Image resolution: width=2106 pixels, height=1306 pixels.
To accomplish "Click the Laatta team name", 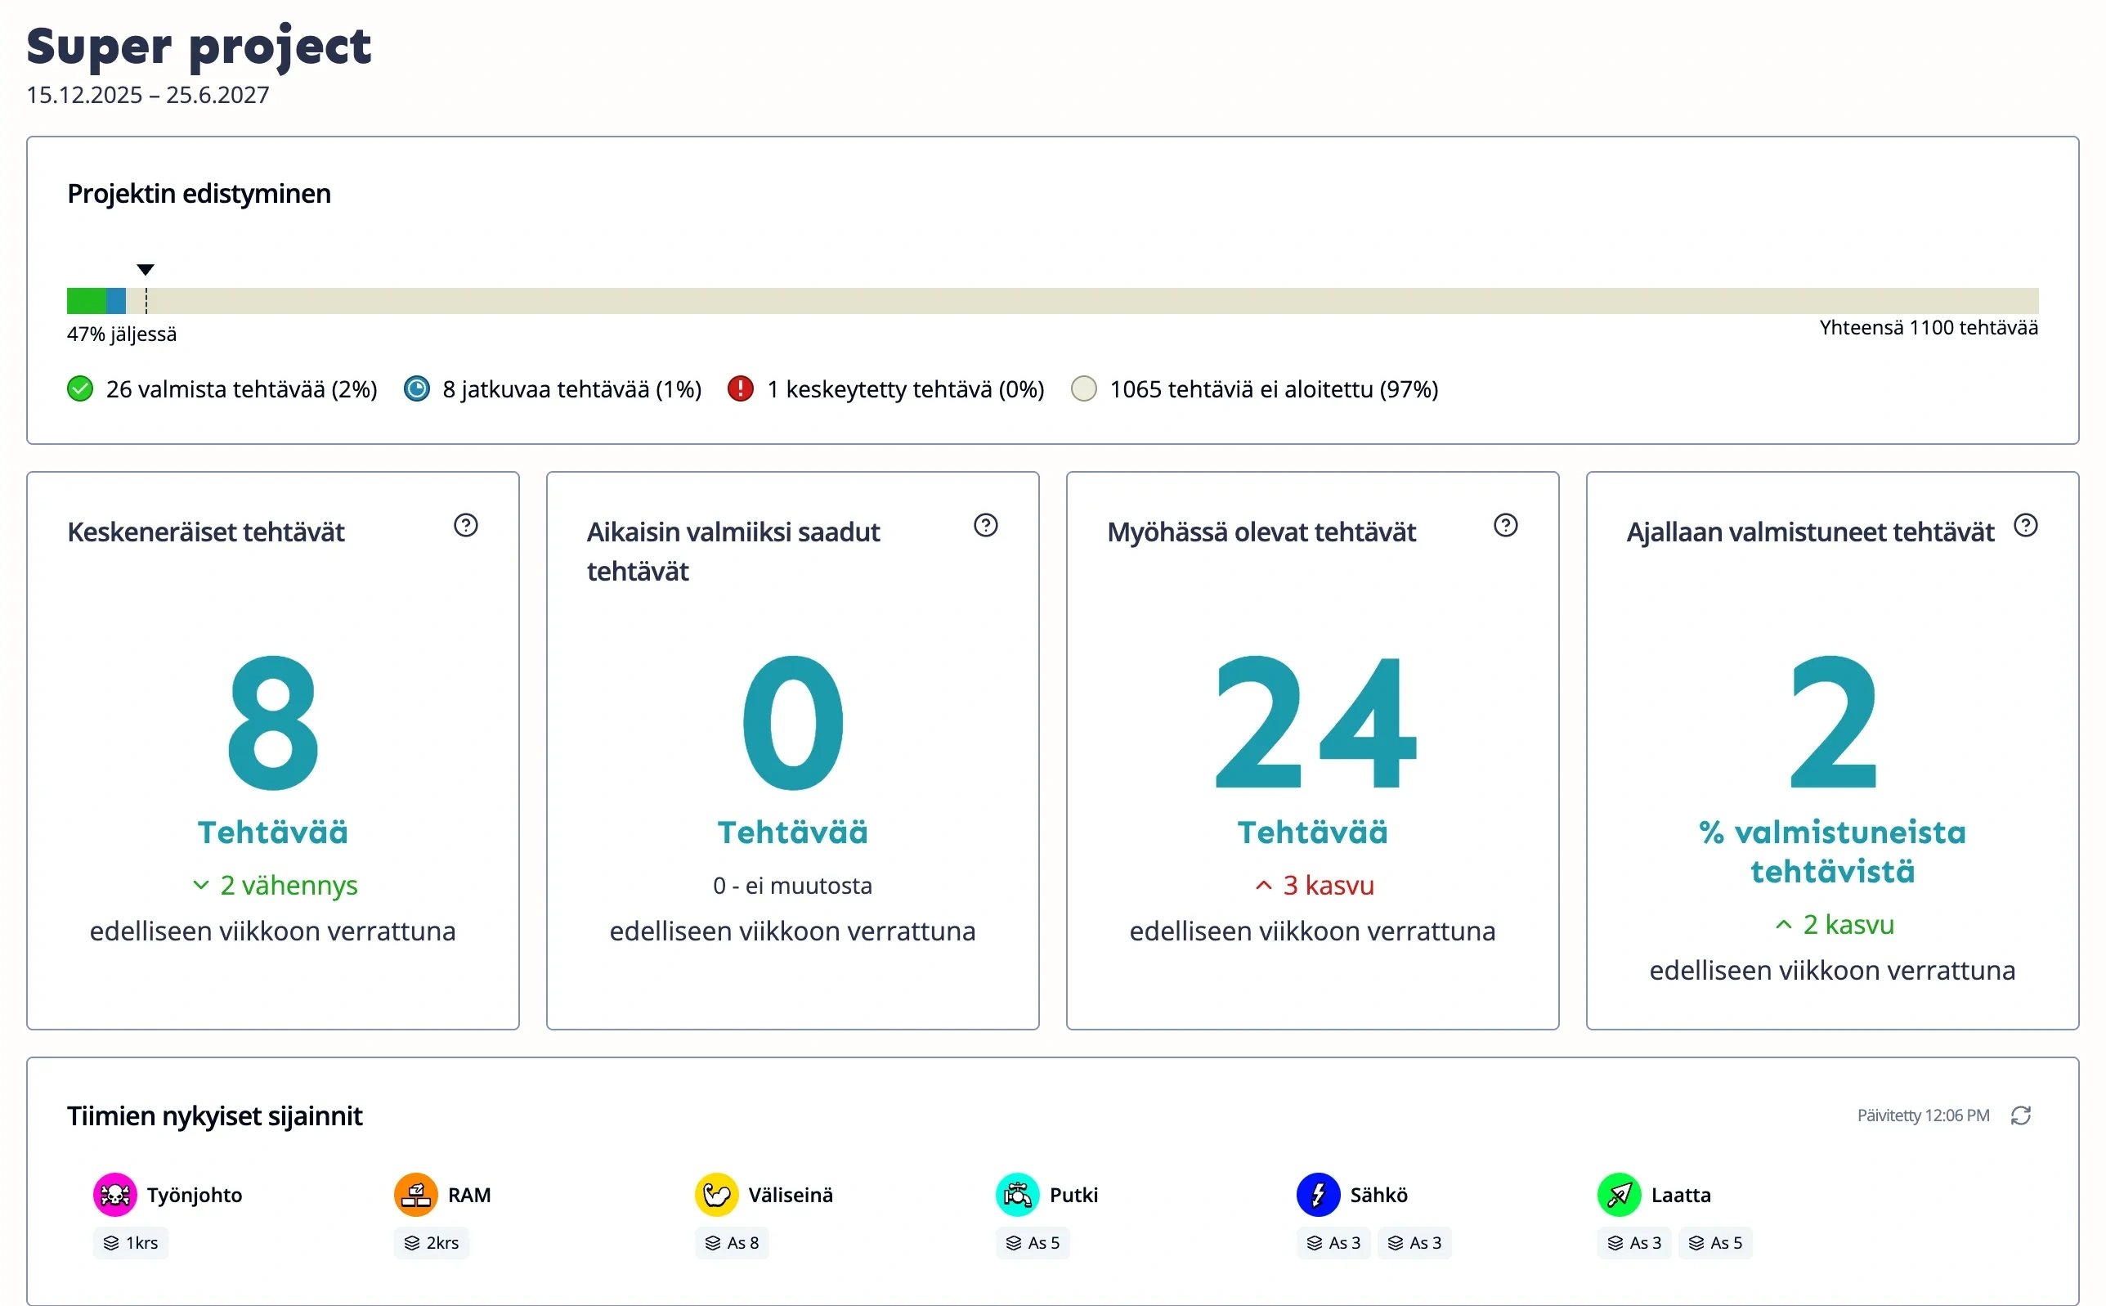I will (x=1680, y=1195).
